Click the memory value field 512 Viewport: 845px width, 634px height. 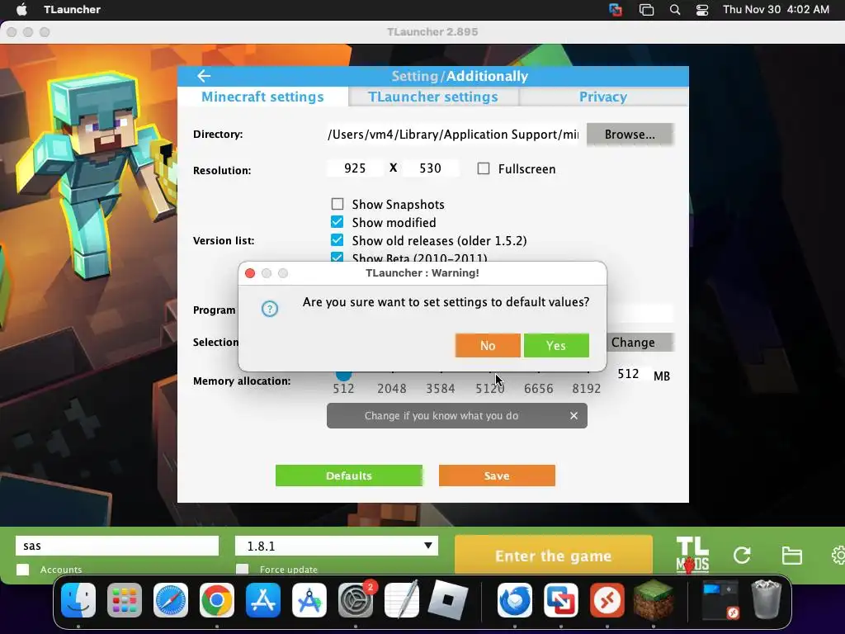point(628,374)
